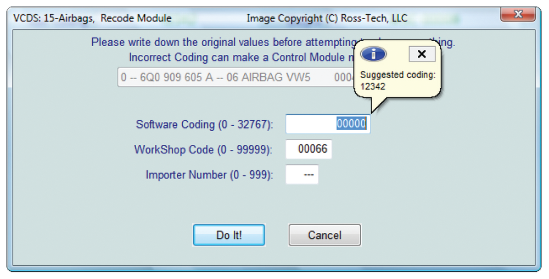Click the window title VCDS: 15-Airbags, Recode Module
The width and height of the screenshot is (549, 279).
[92, 18]
